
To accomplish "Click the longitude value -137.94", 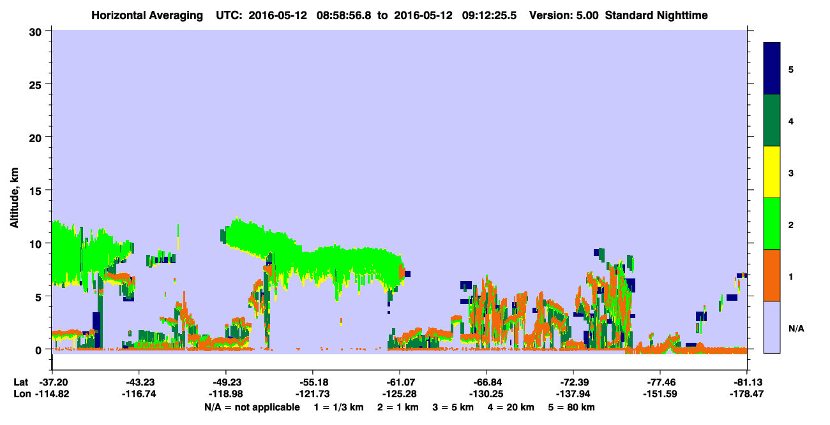I will [x=573, y=394].
